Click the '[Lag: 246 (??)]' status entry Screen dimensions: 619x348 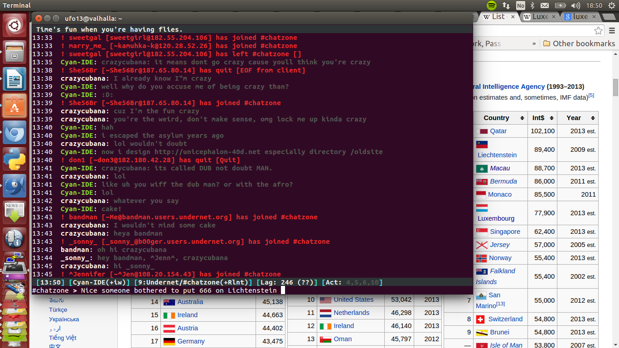tap(286, 282)
